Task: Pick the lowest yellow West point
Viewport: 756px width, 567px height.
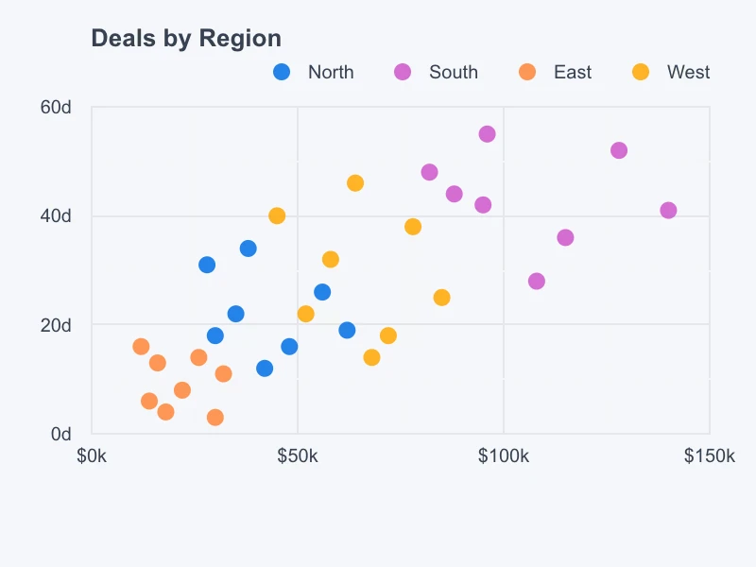Action: 371,357
